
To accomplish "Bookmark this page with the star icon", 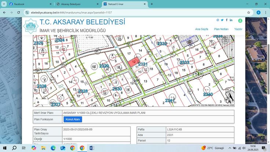I will point(248,12).
